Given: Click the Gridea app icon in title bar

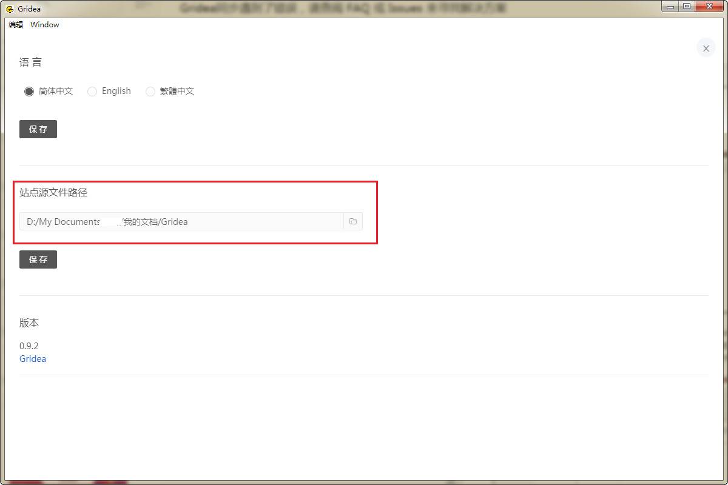Looking at the screenshot, I should click(10, 8).
